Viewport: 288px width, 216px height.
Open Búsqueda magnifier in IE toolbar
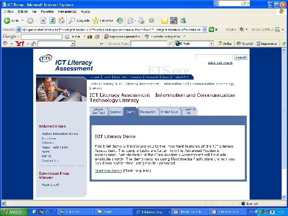tap(79, 20)
